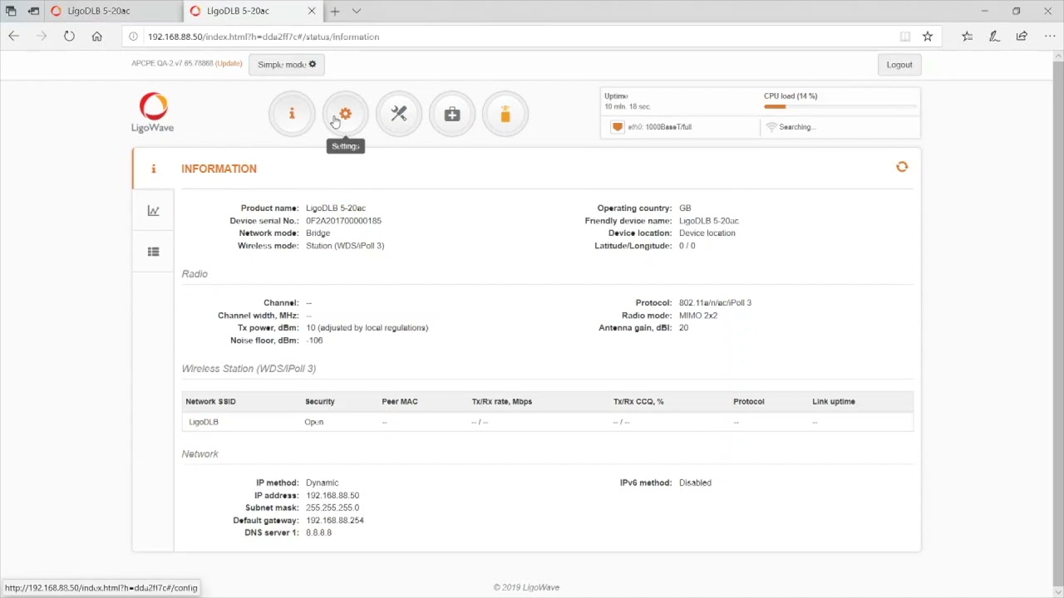Open the list table sidebar icon
Image resolution: width=1064 pixels, height=598 pixels.
tap(153, 252)
